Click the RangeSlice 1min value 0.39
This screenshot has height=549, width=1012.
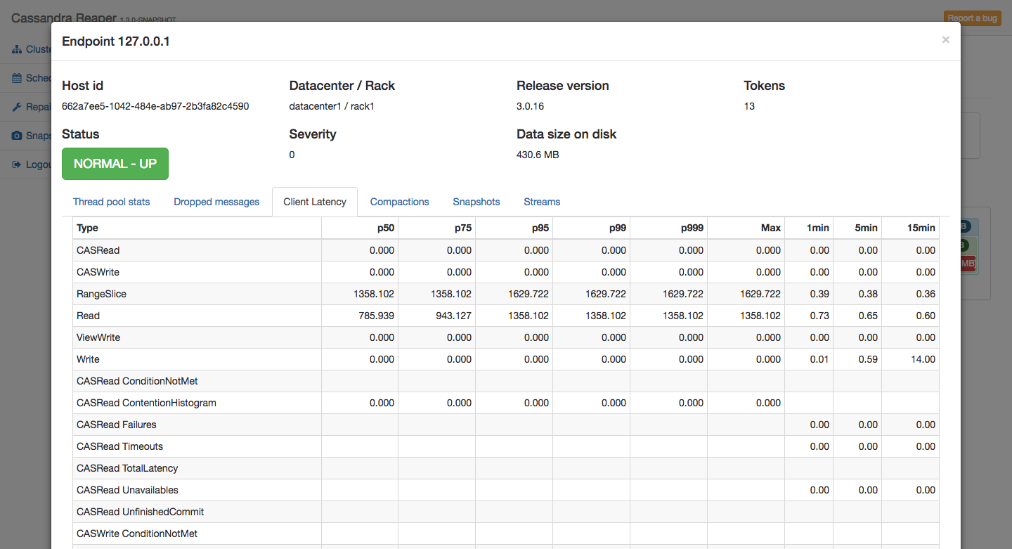click(x=819, y=294)
